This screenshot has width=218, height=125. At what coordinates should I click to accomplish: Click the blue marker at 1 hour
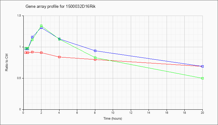[32, 37]
